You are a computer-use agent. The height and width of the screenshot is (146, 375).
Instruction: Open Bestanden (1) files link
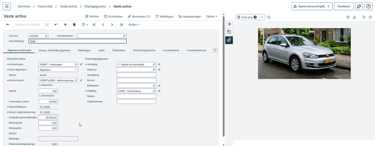[x=139, y=16]
